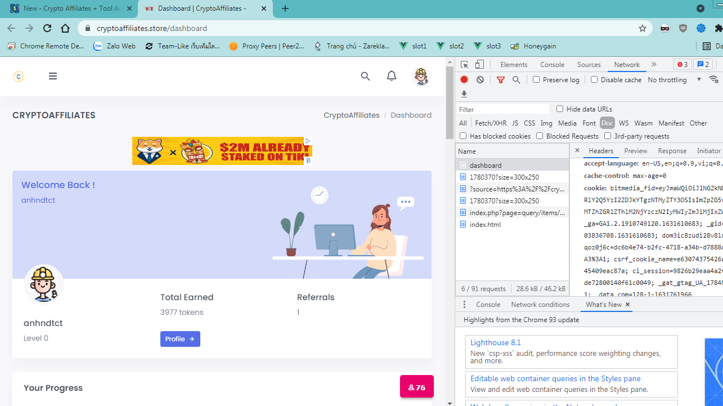Click the dashboard search magnifier icon
Viewport: 723px width, 406px height.
[366, 76]
